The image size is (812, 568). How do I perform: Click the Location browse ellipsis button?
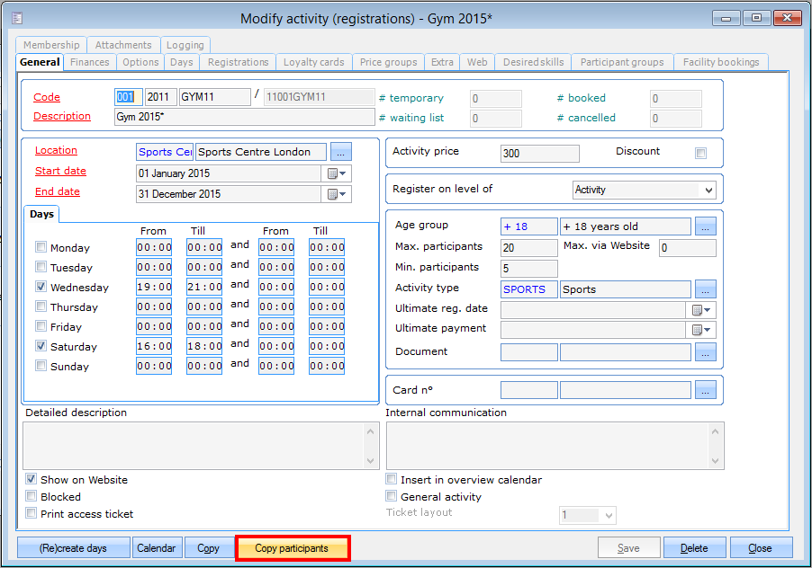coord(341,152)
